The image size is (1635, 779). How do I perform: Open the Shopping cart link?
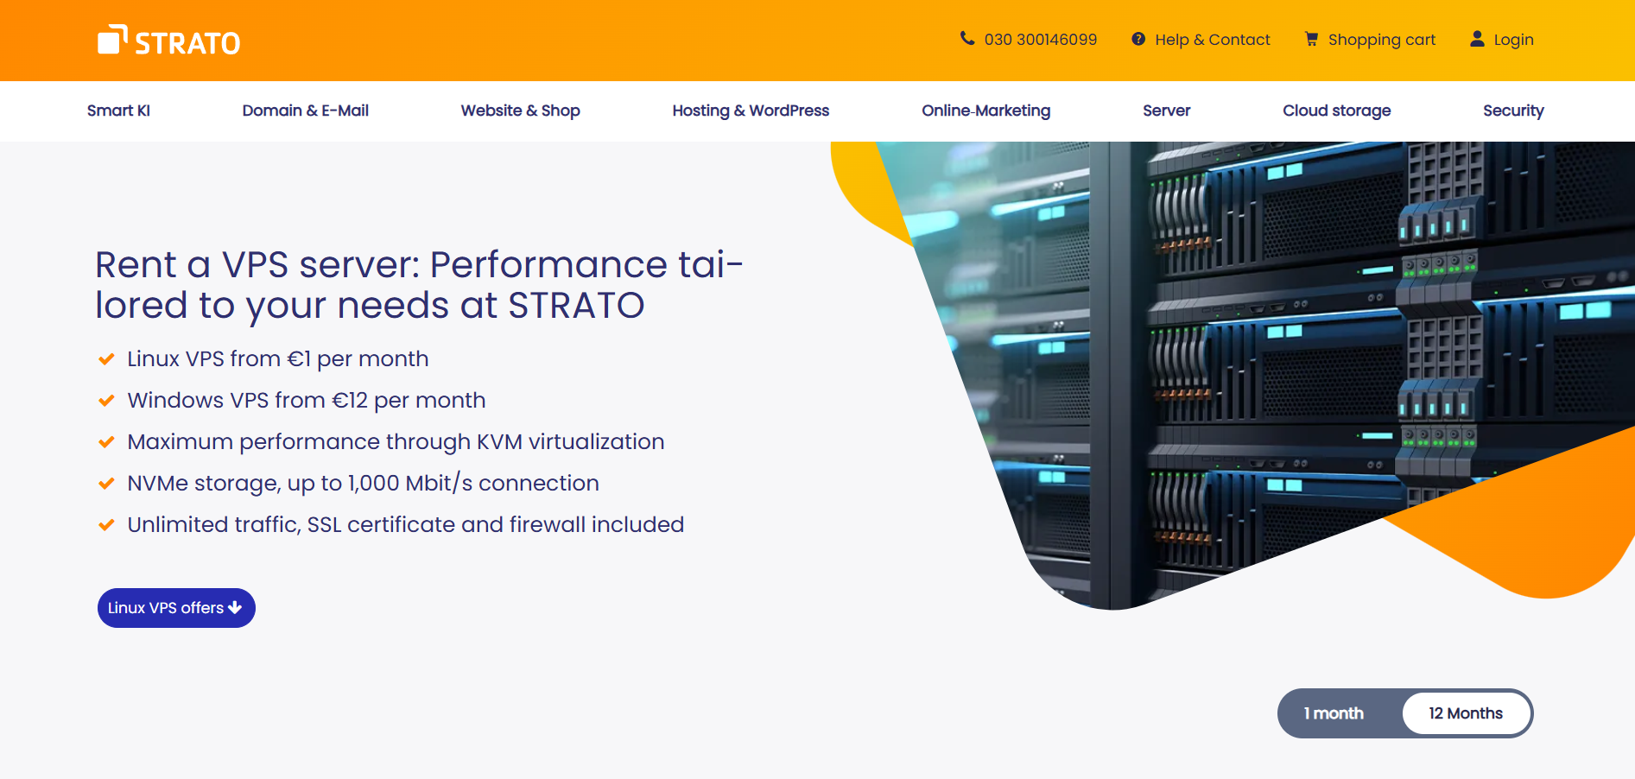pos(1382,40)
